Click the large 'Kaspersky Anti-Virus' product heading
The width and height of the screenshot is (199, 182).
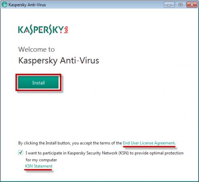pyautogui.click(x=59, y=61)
